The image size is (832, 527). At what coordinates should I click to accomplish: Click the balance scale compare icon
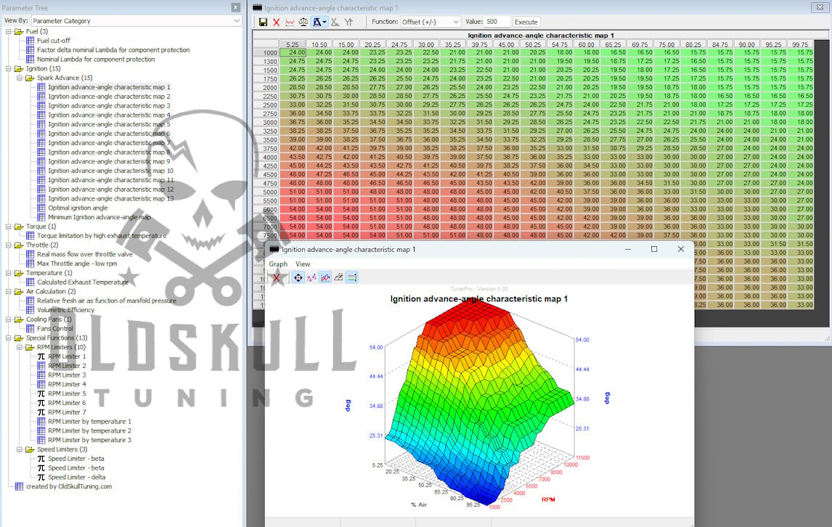coord(303,23)
